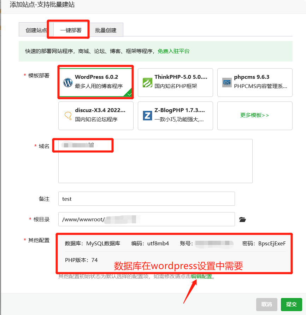This screenshot has height=315, width=306.
Task: Click the phpcms logo icon
Action: [x=227, y=83]
